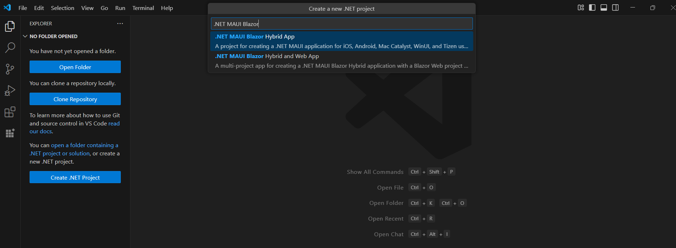Click the project template search input field
676x248 pixels.
(341, 24)
